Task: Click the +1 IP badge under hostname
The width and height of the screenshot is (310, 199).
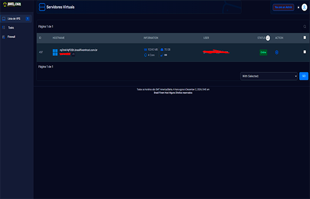Action: tap(73, 54)
